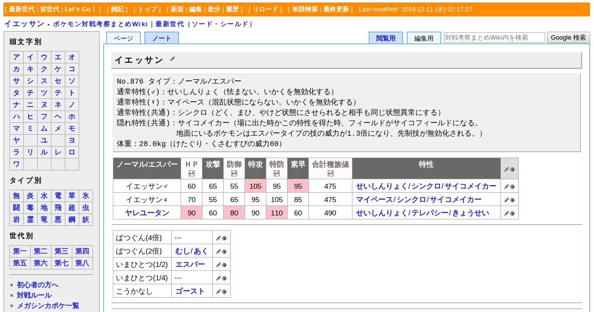Image resolution: width=594 pixels, height=312 pixels.
Task: Click 編集 in top menu bar
Action: point(196,9)
